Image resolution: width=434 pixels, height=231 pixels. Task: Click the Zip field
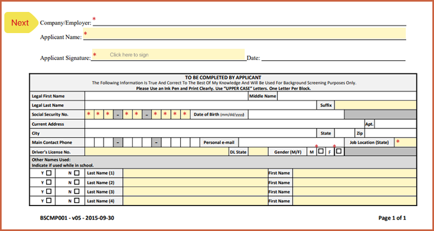point(391,133)
